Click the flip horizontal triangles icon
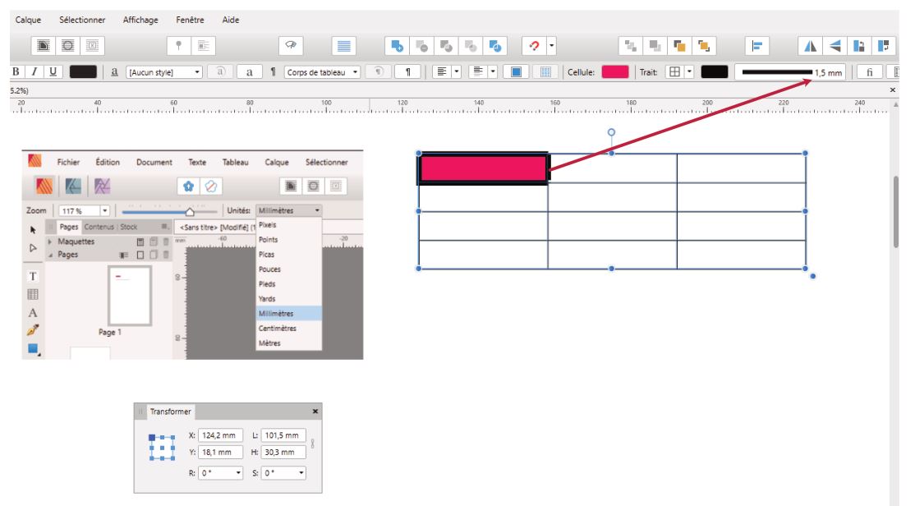Viewport: 915px width, 506px height. (810, 45)
